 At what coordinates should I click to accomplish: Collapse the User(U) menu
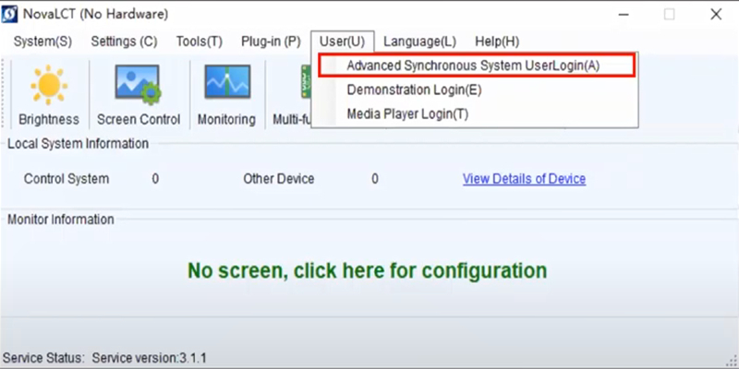tap(342, 42)
